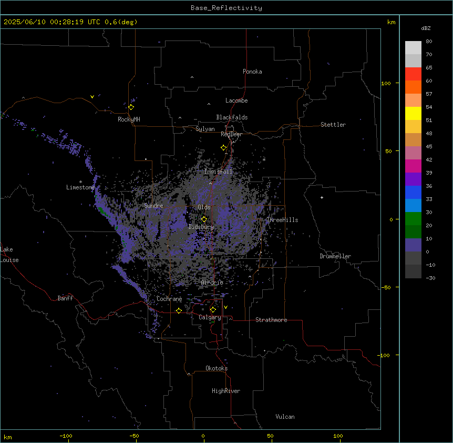
Task: Click the white plus marker north of Drumheller
Action: pyautogui.click(x=322, y=197)
